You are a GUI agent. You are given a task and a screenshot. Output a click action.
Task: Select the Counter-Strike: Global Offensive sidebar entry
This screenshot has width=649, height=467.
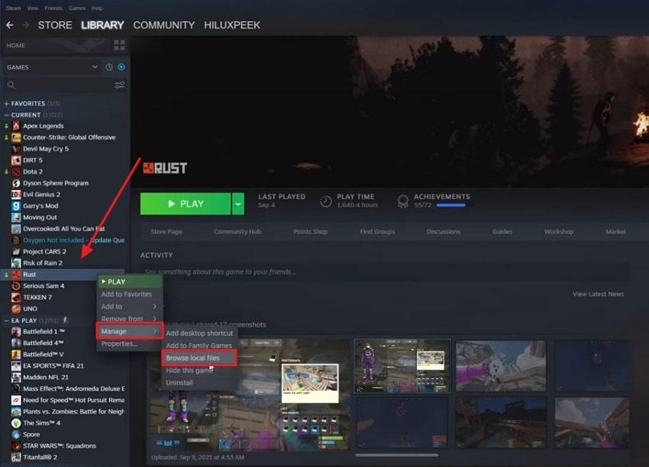65,137
